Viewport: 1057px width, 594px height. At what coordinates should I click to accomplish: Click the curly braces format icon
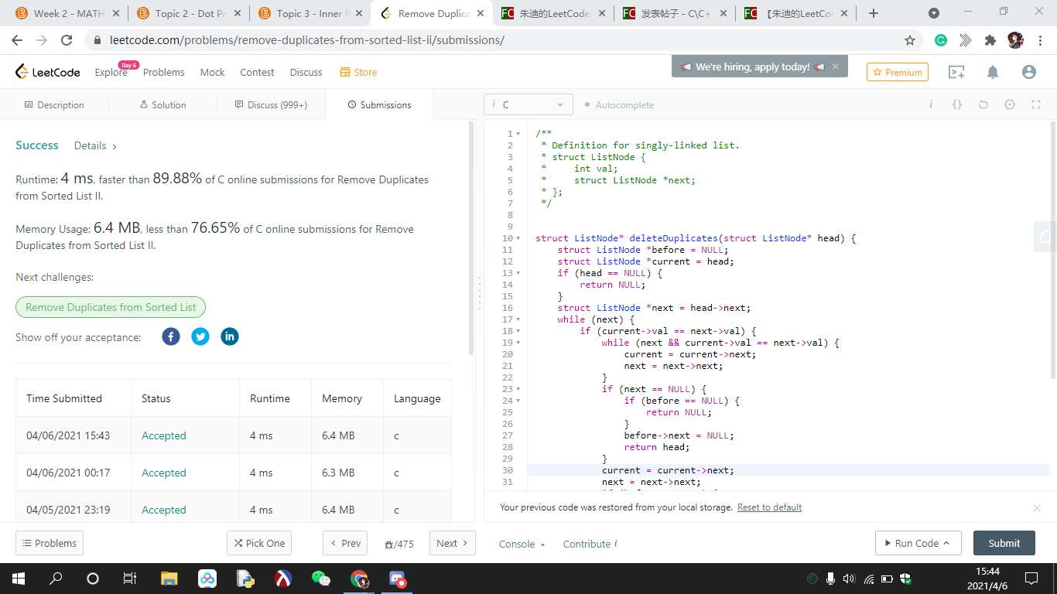957,104
